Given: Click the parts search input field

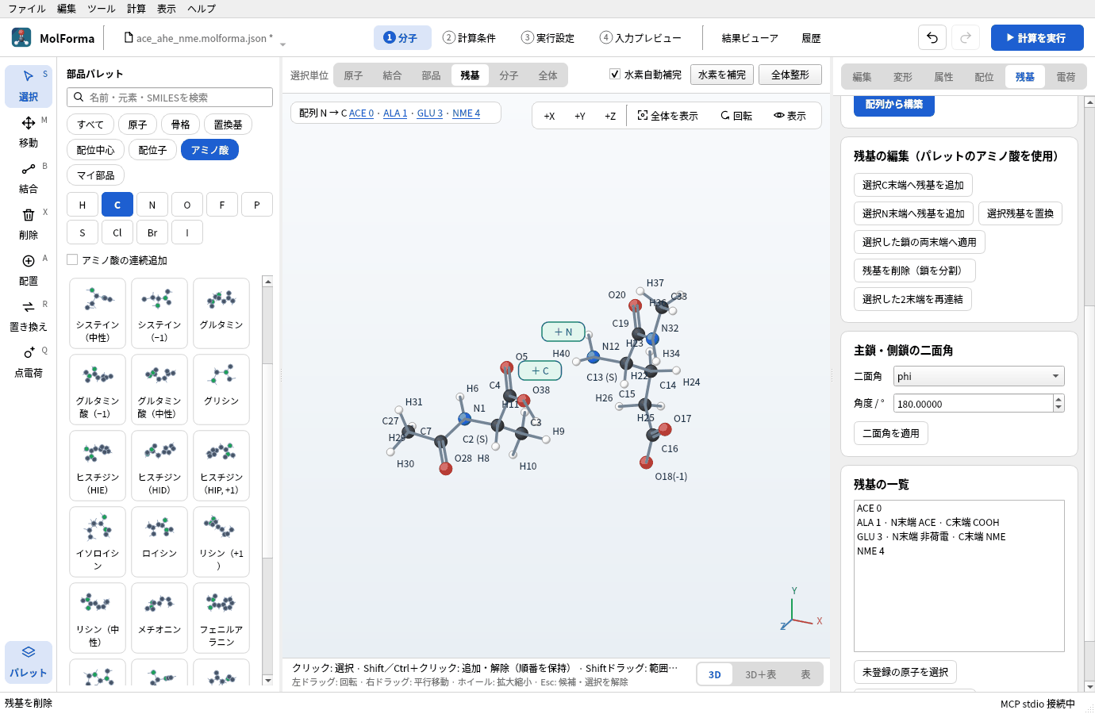Looking at the screenshot, I should coord(170,98).
